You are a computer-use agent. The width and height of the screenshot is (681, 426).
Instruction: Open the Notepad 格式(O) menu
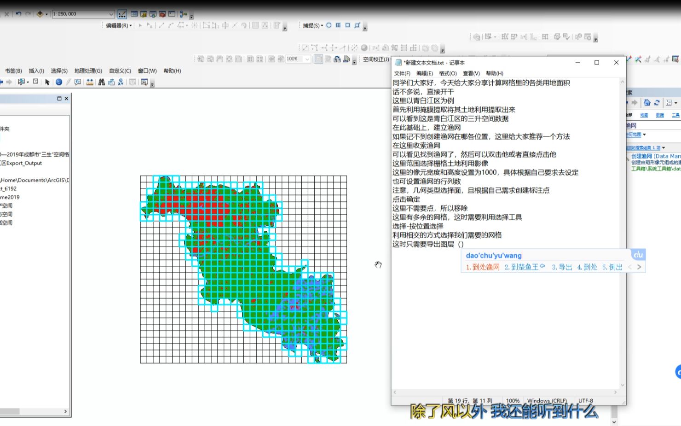click(x=448, y=73)
